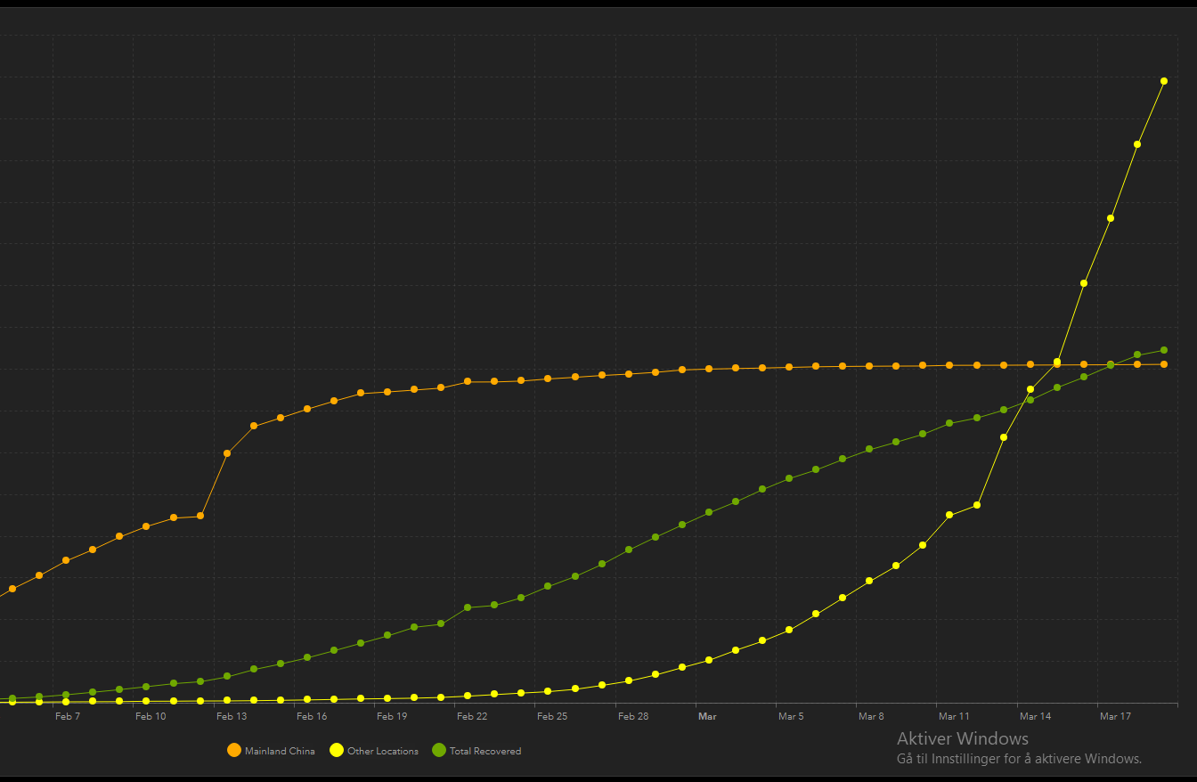This screenshot has width=1197, height=782.
Task: Select the yellow data point on Mar 18
Action: [x=1137, y=144]
